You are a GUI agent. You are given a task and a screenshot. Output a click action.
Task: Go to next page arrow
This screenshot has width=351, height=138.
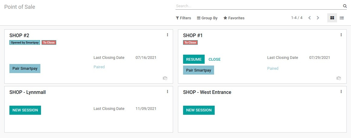(318, 18)
